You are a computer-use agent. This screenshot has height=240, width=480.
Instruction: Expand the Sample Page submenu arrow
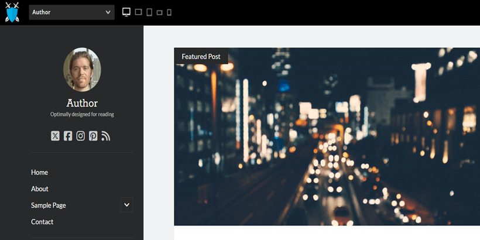(127, 205)
